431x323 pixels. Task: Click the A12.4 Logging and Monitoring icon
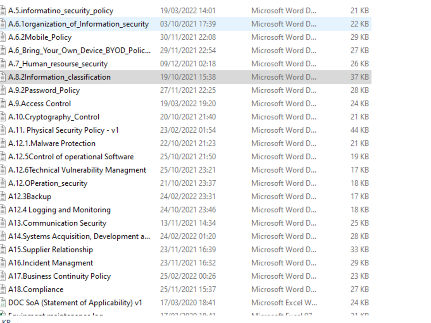point(3,210)
